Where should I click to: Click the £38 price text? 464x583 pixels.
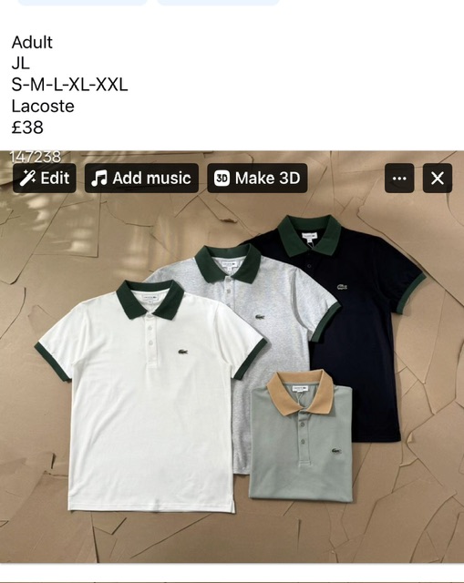27,128
